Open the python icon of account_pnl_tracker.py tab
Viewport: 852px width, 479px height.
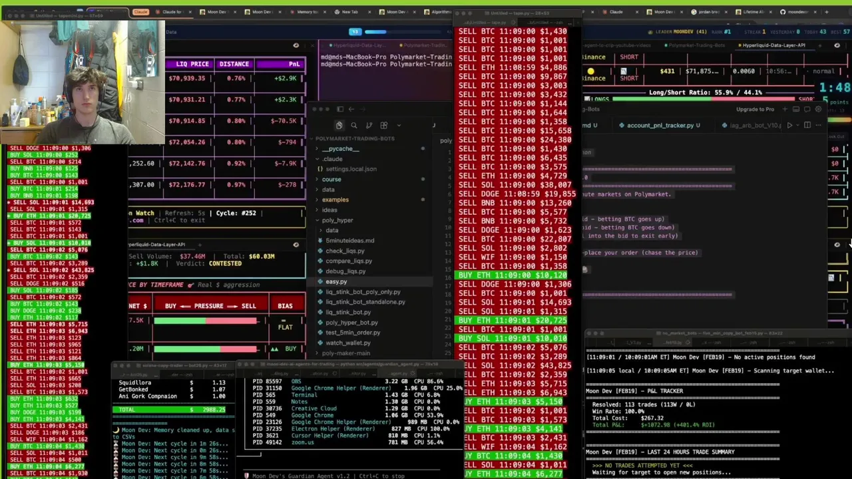pyautogui.click(x=621, y=125)
